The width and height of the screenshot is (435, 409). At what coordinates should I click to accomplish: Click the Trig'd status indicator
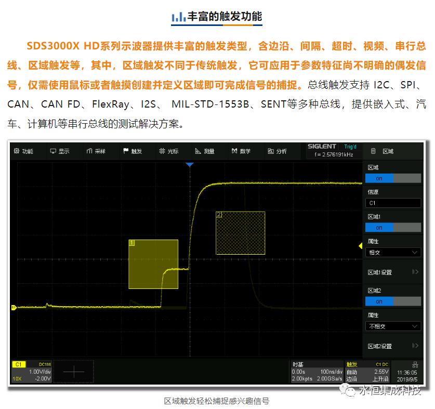[x=350, y=147]
